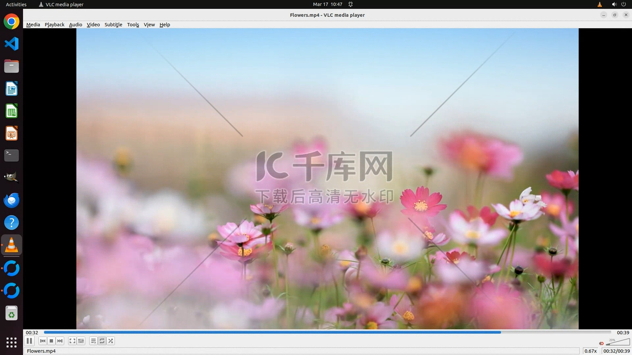Pause the video playback
Viewport: 632px width, 355px height.
[29, 341]
